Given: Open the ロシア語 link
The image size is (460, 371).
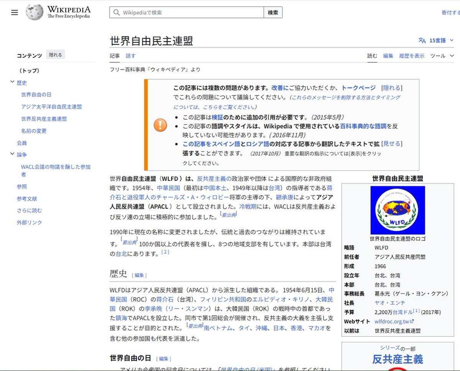Looking at the screenshot, I should click(257, 144).
